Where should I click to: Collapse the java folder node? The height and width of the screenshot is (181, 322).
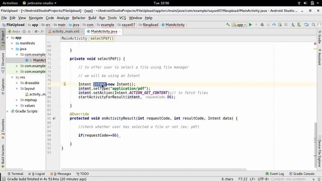pos(12,49)
